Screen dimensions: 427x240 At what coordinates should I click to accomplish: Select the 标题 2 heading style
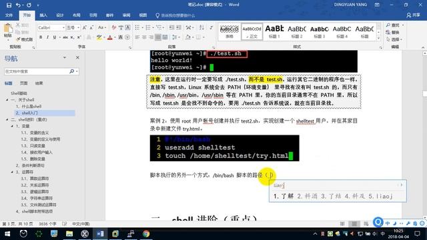tap(297, 31)
